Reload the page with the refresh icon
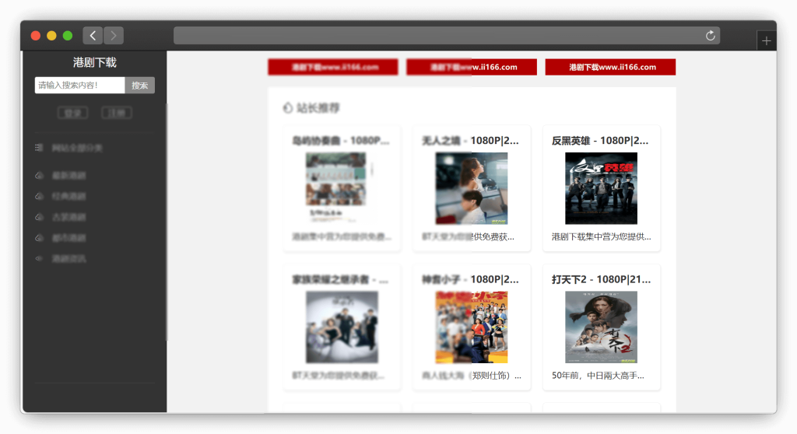This screenshot has width=797, height=434. [710, 36]
